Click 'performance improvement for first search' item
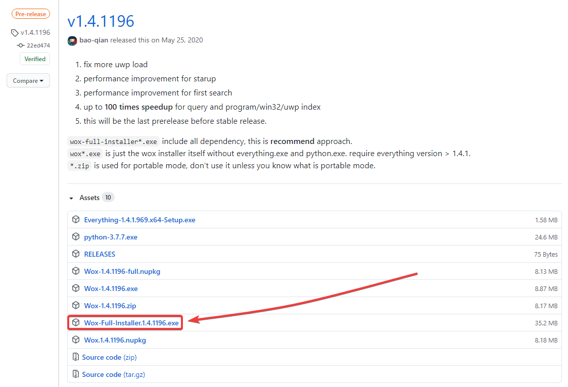 tap(158, 93)
